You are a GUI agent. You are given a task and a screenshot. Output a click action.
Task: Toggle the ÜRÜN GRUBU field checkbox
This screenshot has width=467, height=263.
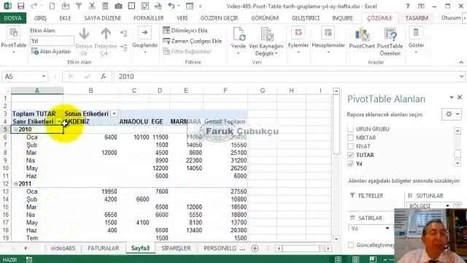click(350, 129)
